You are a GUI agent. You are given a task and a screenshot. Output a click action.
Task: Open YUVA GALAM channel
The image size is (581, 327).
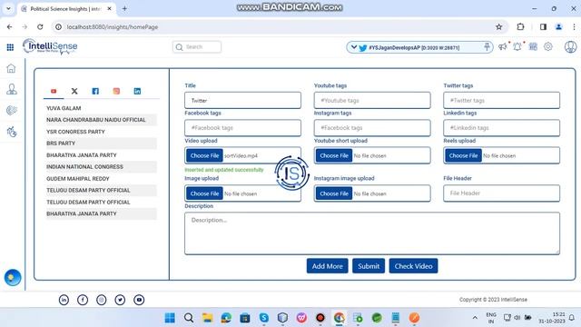[64, 108]
